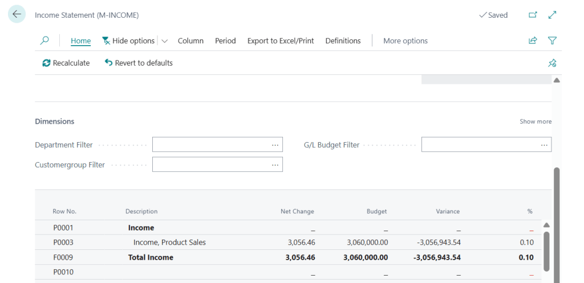Open More options
584x283 pixels.
coord(405,41)
